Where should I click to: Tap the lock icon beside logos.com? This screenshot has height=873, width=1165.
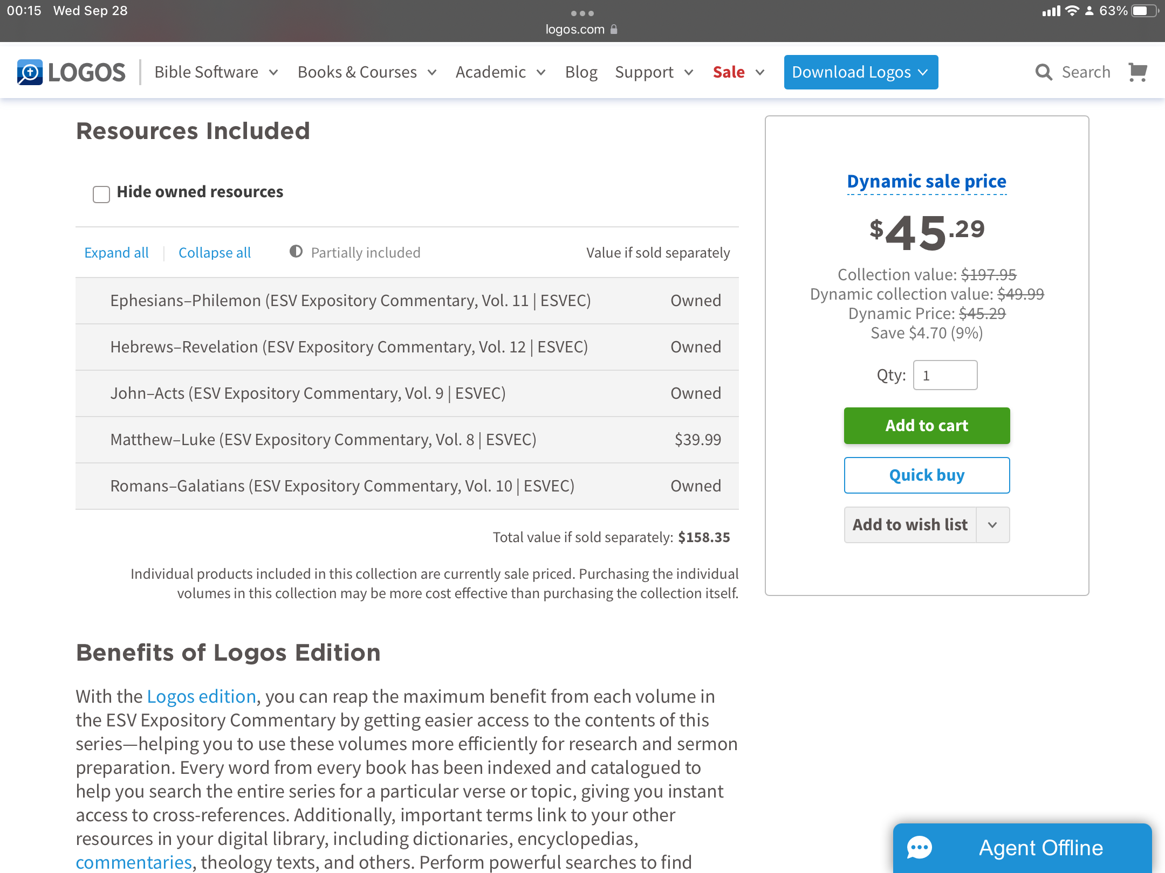click(614, 30)
